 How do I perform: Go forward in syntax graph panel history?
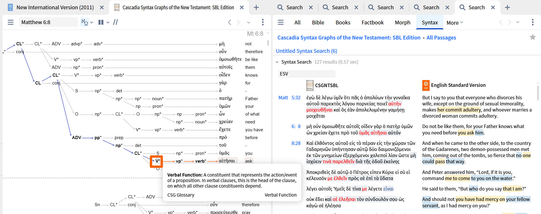(x=238, y=22)
